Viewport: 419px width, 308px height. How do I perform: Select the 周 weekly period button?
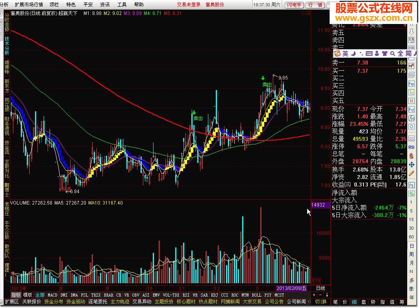click(x=412, y=254)
